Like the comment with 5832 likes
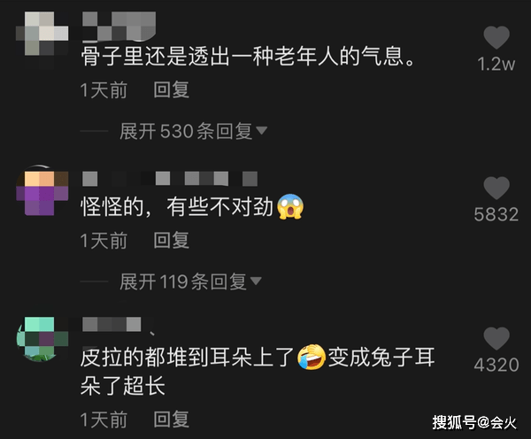 pyautogui.click(x=496, y=188)
